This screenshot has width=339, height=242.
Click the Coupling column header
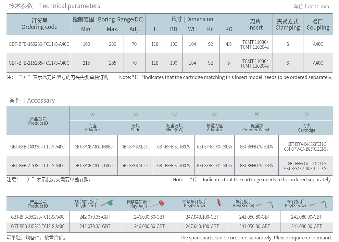pyautogui.click(x=318, y=24)
